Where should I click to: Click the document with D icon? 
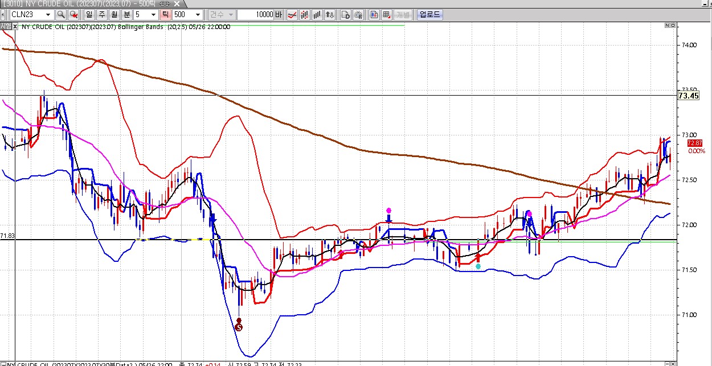[346, 14]
